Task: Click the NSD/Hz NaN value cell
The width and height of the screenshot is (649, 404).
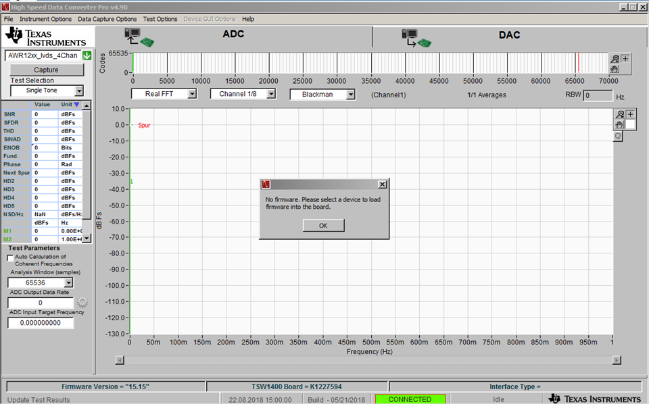Action: click(45, 214)
